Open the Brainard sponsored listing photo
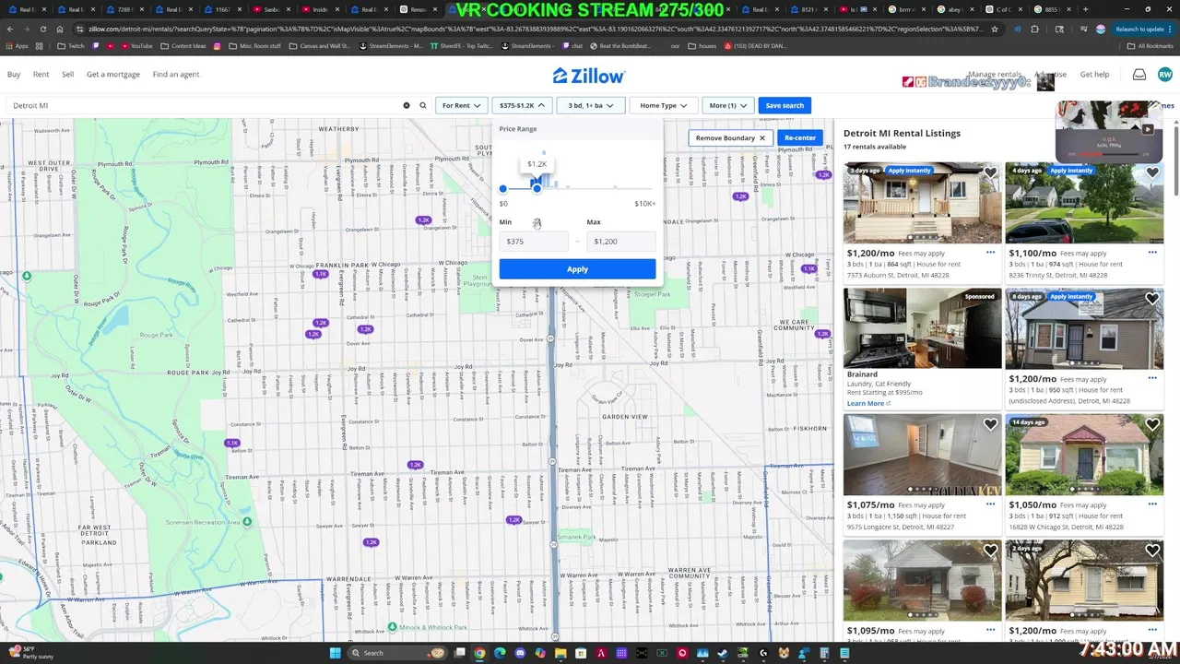 [x=922, y=328]
